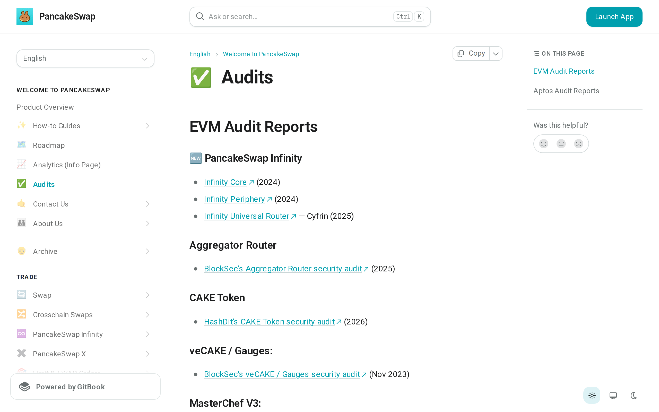The image size is (659, 412).
Task: Click the Launch App button
Action: (x=614, y=17)
